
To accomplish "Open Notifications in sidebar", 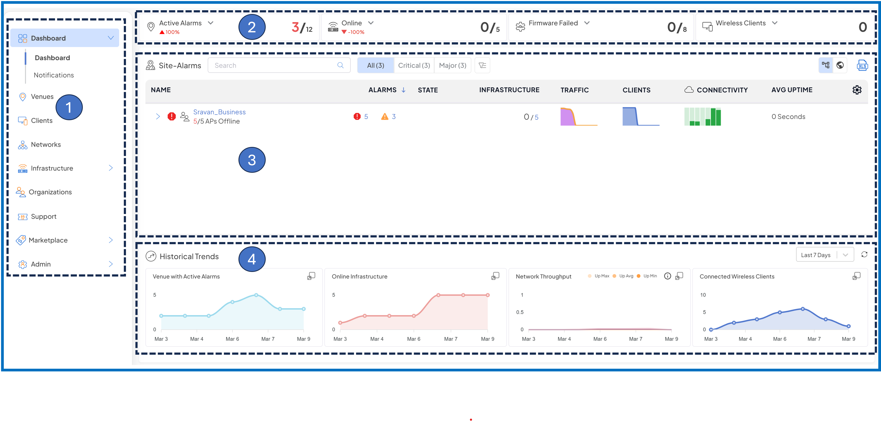I will click(x=54, y=75).
